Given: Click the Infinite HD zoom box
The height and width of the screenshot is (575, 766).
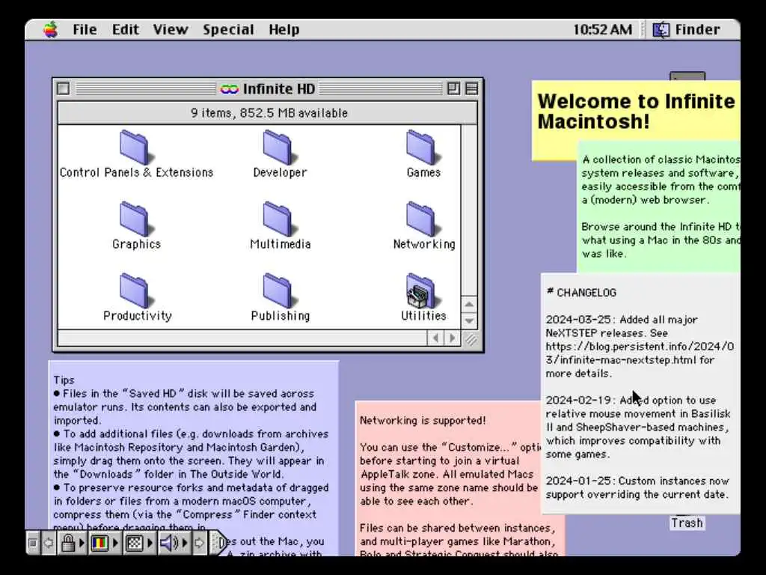Looking at the screenshot, I should point(453,88).
